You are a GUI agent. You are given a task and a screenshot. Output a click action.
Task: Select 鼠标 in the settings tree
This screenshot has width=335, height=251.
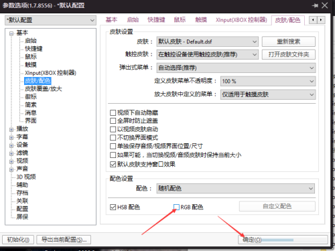[31, 57]
